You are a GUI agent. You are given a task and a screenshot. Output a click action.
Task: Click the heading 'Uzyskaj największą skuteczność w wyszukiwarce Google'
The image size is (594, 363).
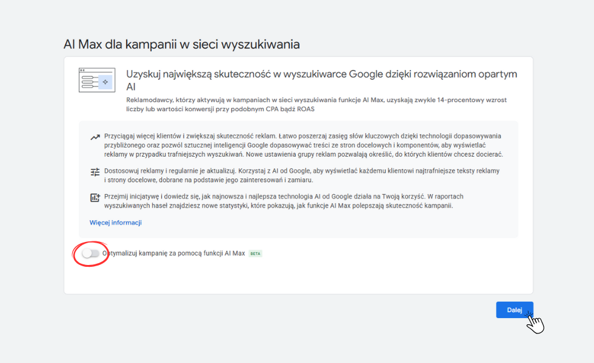coord(321,74)
